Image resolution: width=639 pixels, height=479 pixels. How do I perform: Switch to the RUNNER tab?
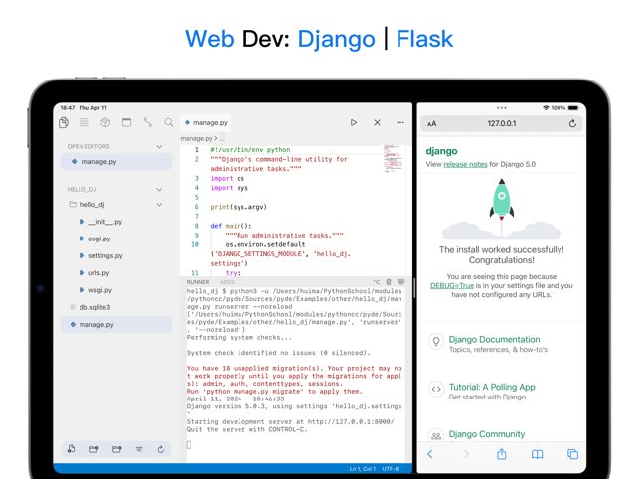click(198, 282)
